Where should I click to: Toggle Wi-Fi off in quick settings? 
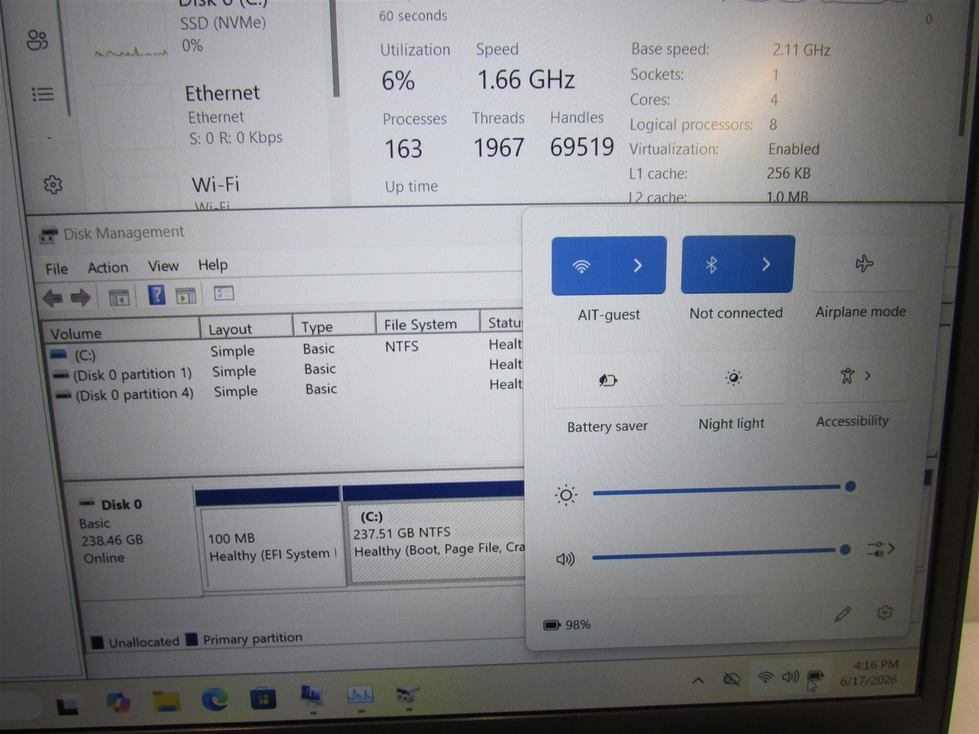[x=581, y=265]
